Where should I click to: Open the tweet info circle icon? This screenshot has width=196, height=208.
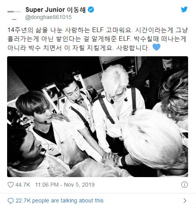tap(185, 185)
